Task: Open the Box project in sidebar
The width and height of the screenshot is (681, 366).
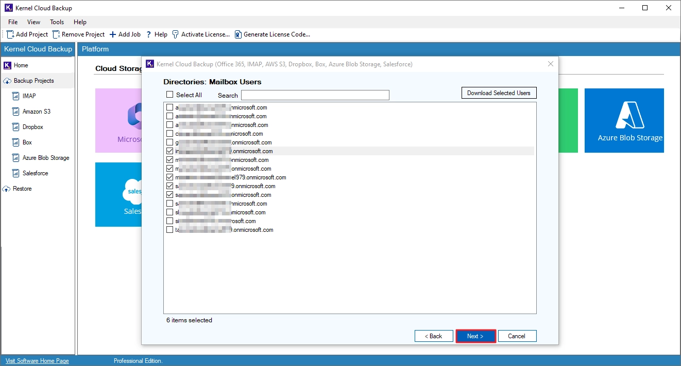Action: tap(27, 142)
